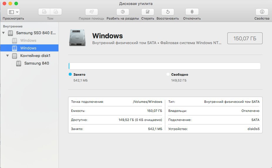Click the SATA connection value
The width and height of the screenshot is (272, 168).
coord(255,120)
